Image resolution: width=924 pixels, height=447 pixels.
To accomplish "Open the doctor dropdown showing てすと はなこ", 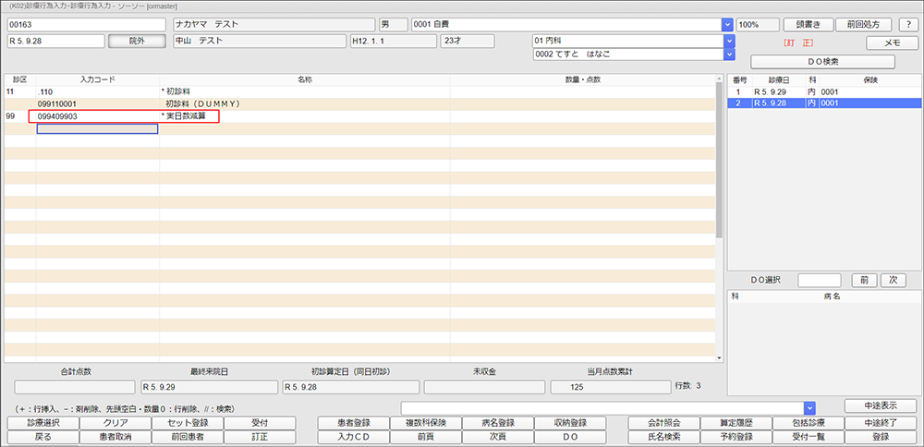I will pyautogui.click(x=727, y=54).
